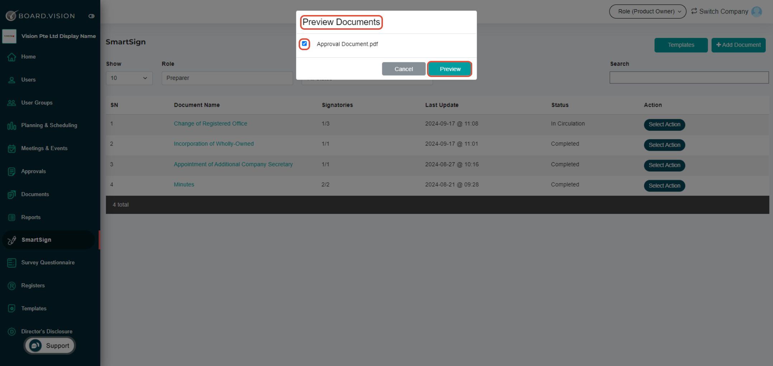The image size is (773, 366).
Task: Click the Status column header
Action: point(560,105)
